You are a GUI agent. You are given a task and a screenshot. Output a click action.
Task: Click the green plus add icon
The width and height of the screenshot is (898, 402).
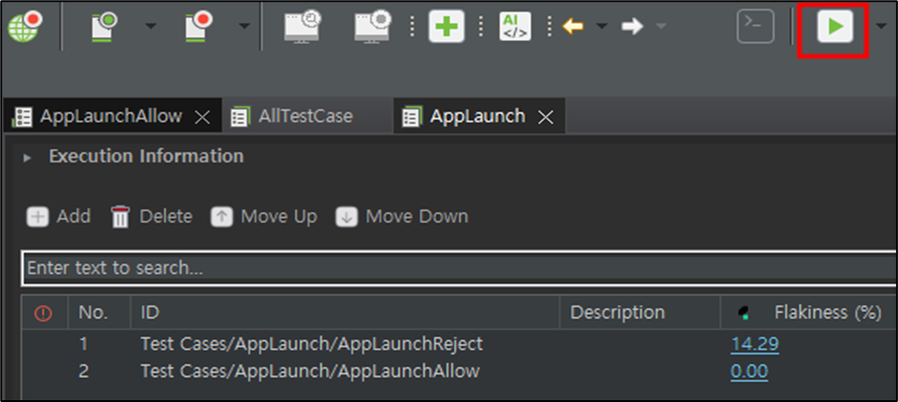[x=447, y=27]
